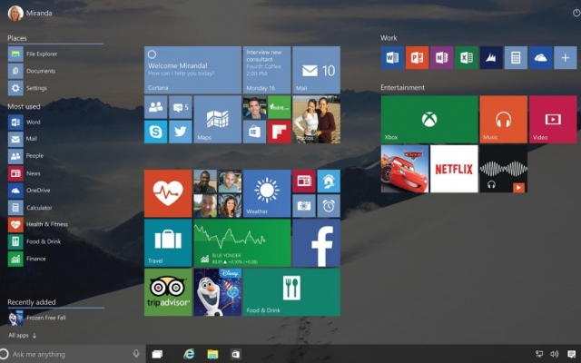Viewport: 581px width, 363px height.
Task: Open the Camera tile
Action: (304, 206)
